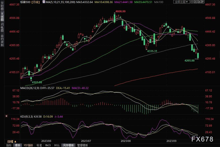Click the 管理模板 manage templates button

(x=82, y=145)
